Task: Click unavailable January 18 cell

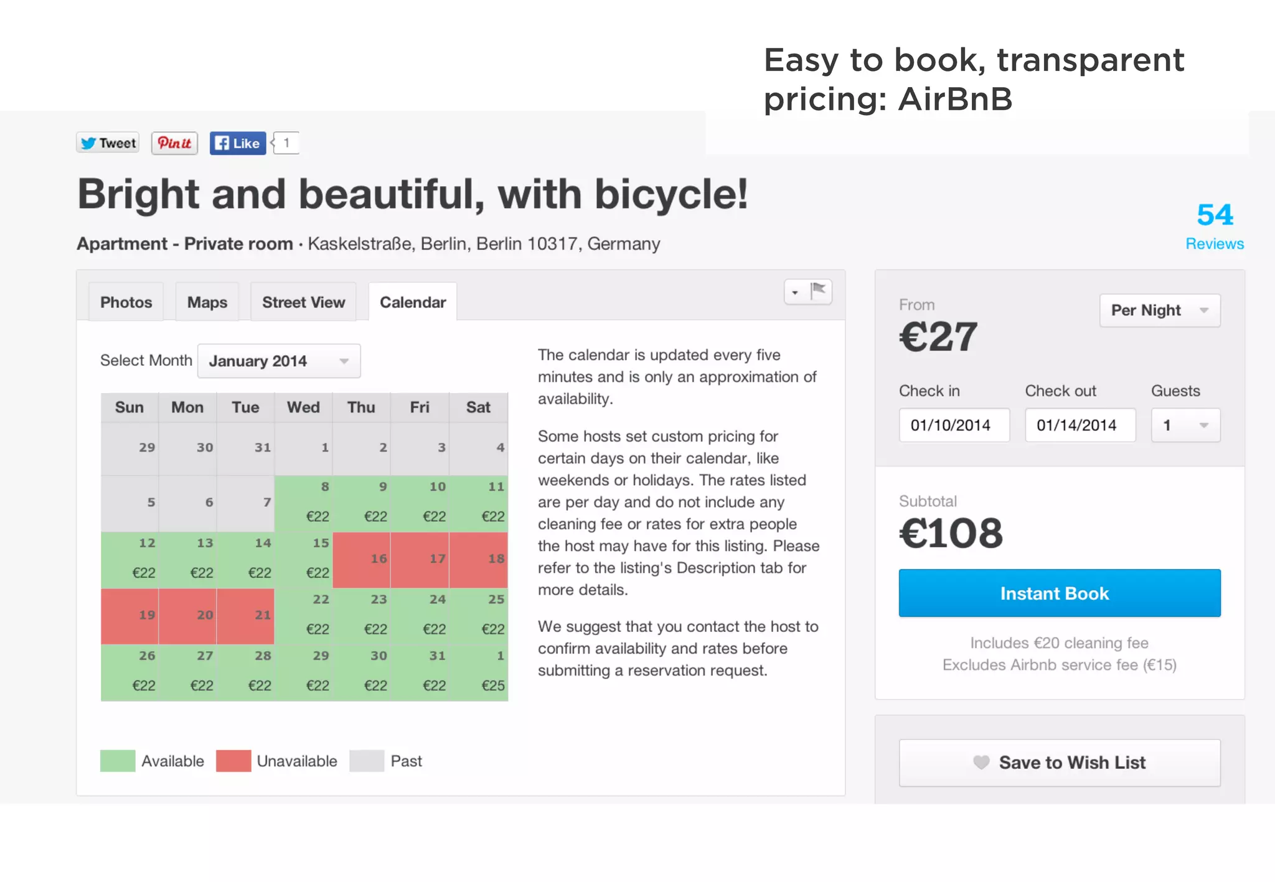Action: [x=479, y=560]
